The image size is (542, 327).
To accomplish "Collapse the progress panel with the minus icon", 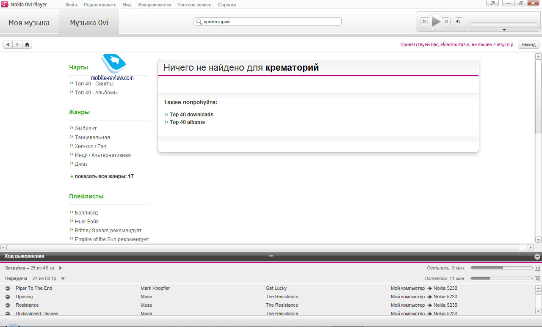I will [x=537, y=256].
